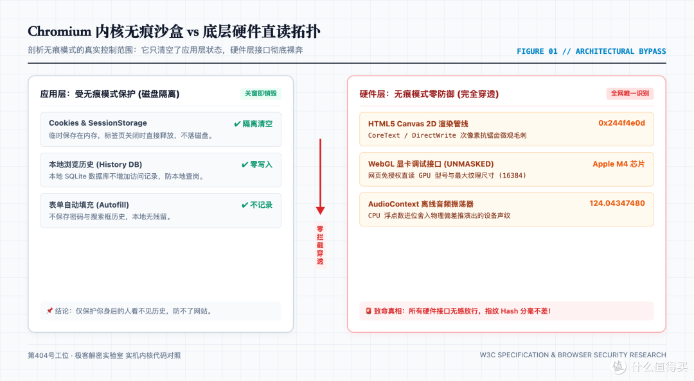Click the FIGURE 01 // ARCHITECTURAL BYPASS label
Screen dimensions: 694x381
pos(591,51)
